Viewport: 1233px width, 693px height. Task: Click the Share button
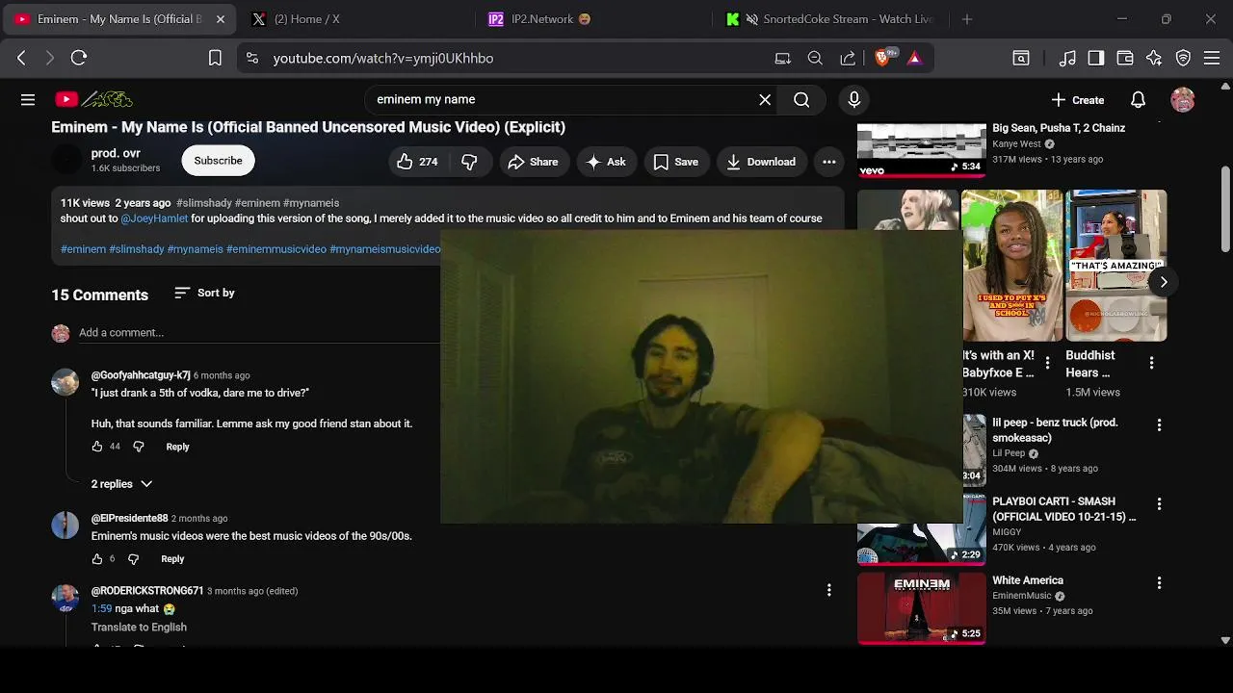[534, 162]
